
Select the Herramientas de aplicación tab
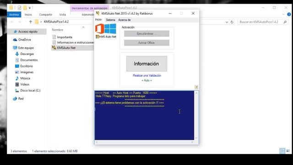pos(90,8)
